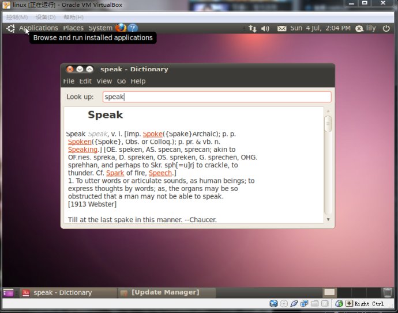398x313 pixels.
Task: Open the Places menu
Action: point(73,28)
